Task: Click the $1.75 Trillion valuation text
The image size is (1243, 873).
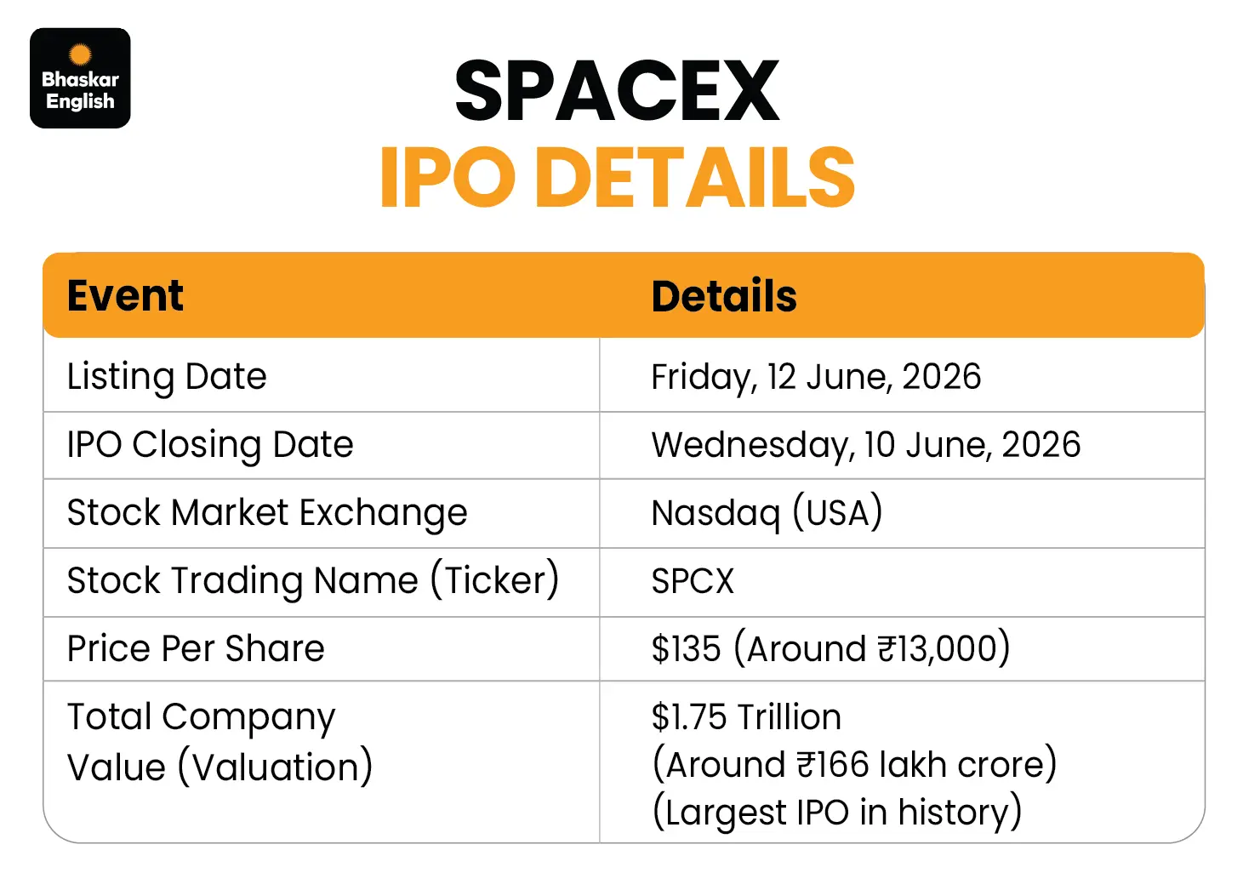Action: click(746, 717)
